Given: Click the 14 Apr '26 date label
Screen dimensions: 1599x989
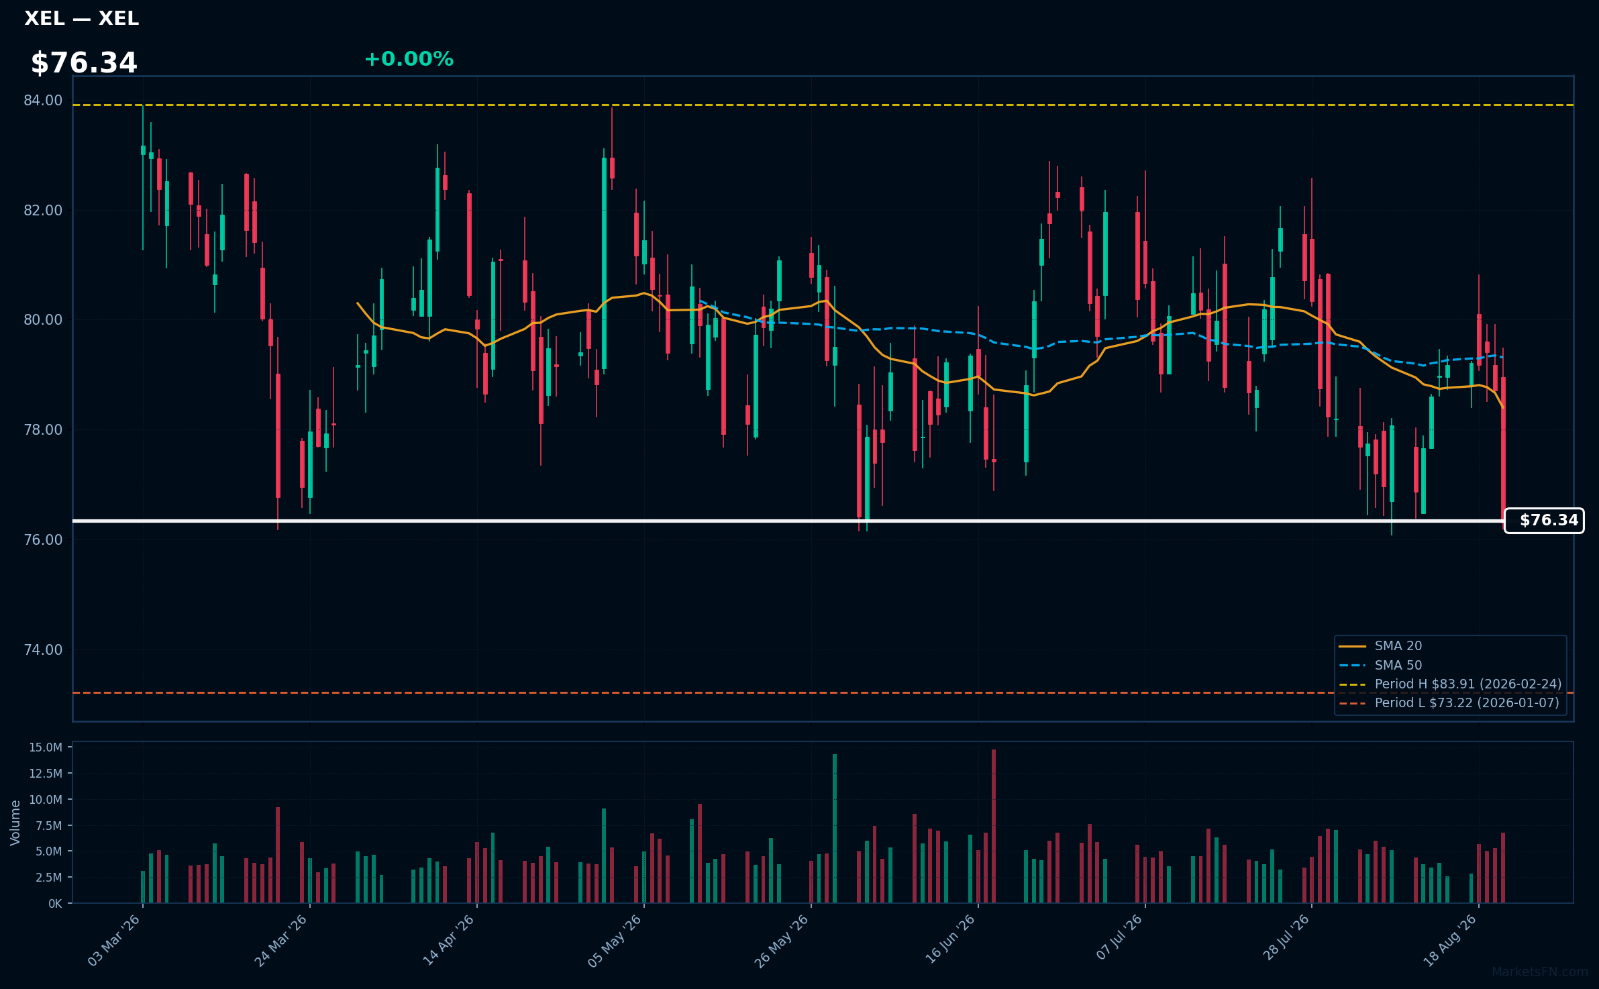Looking at the screenshot, I should click(448, 941).
